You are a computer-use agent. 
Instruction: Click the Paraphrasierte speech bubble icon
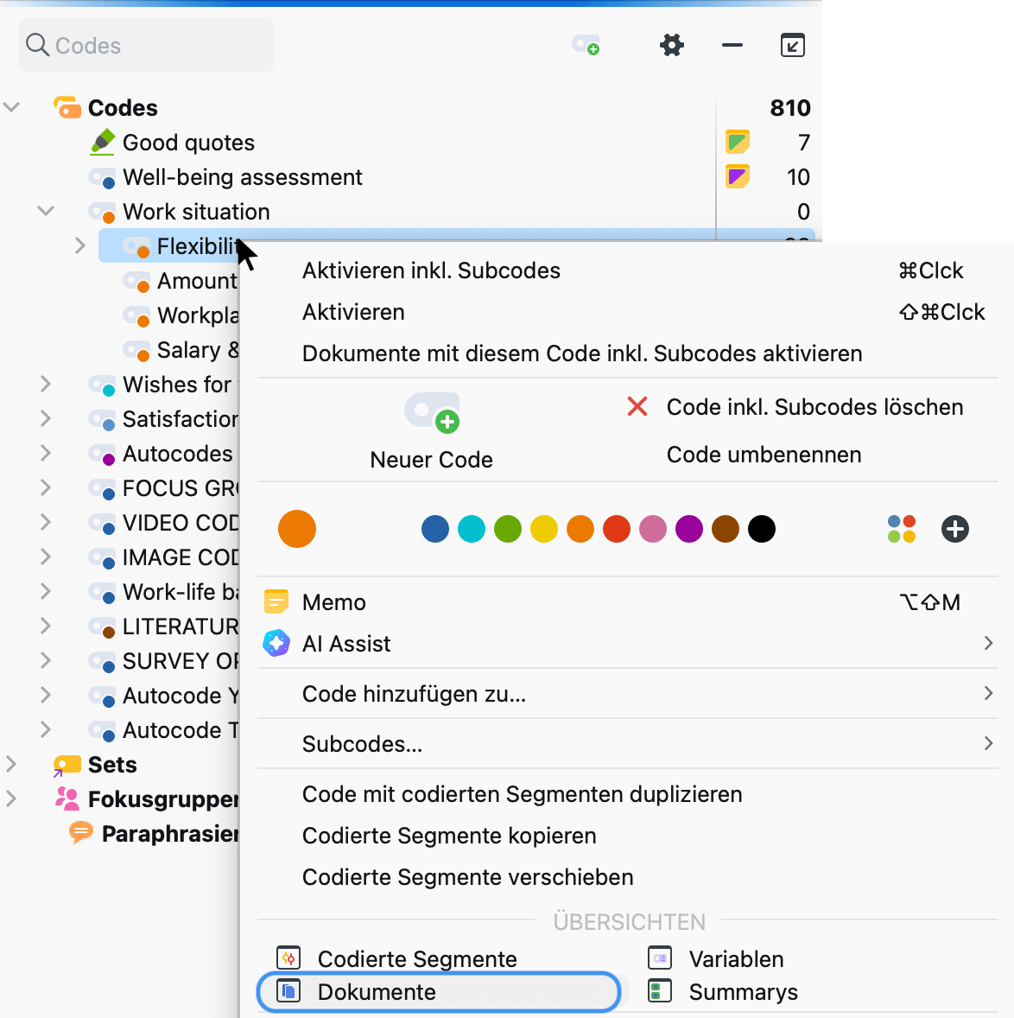tap(81, 833)
